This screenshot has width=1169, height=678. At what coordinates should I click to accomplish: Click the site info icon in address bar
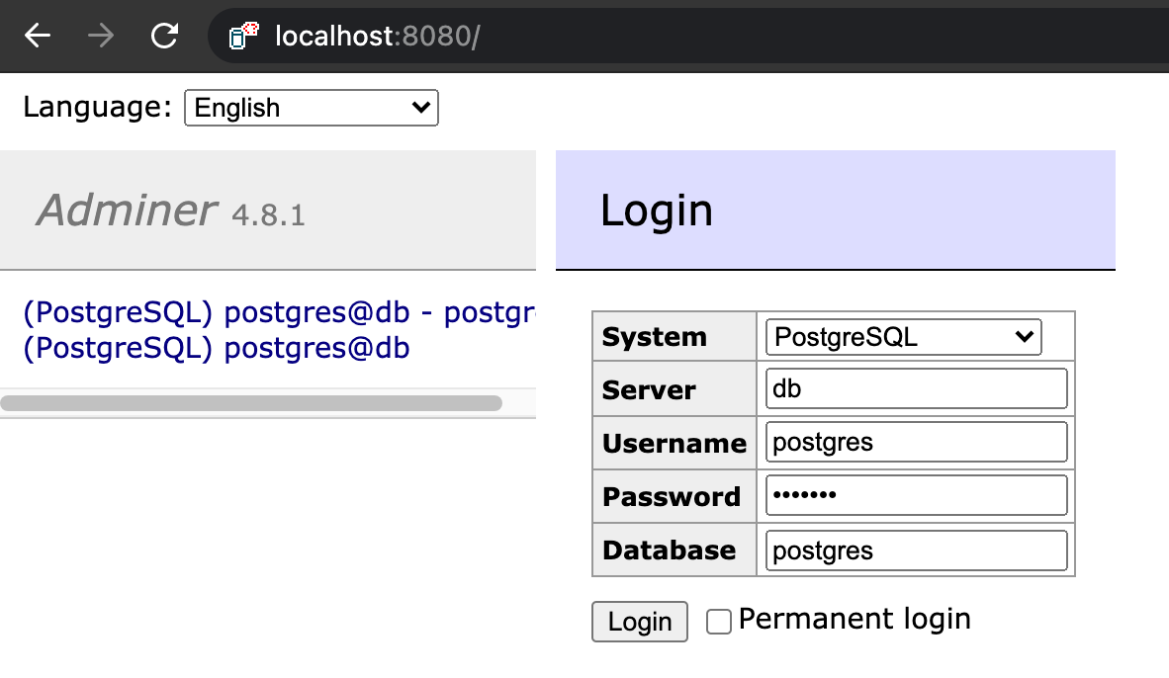pos(243,36)
